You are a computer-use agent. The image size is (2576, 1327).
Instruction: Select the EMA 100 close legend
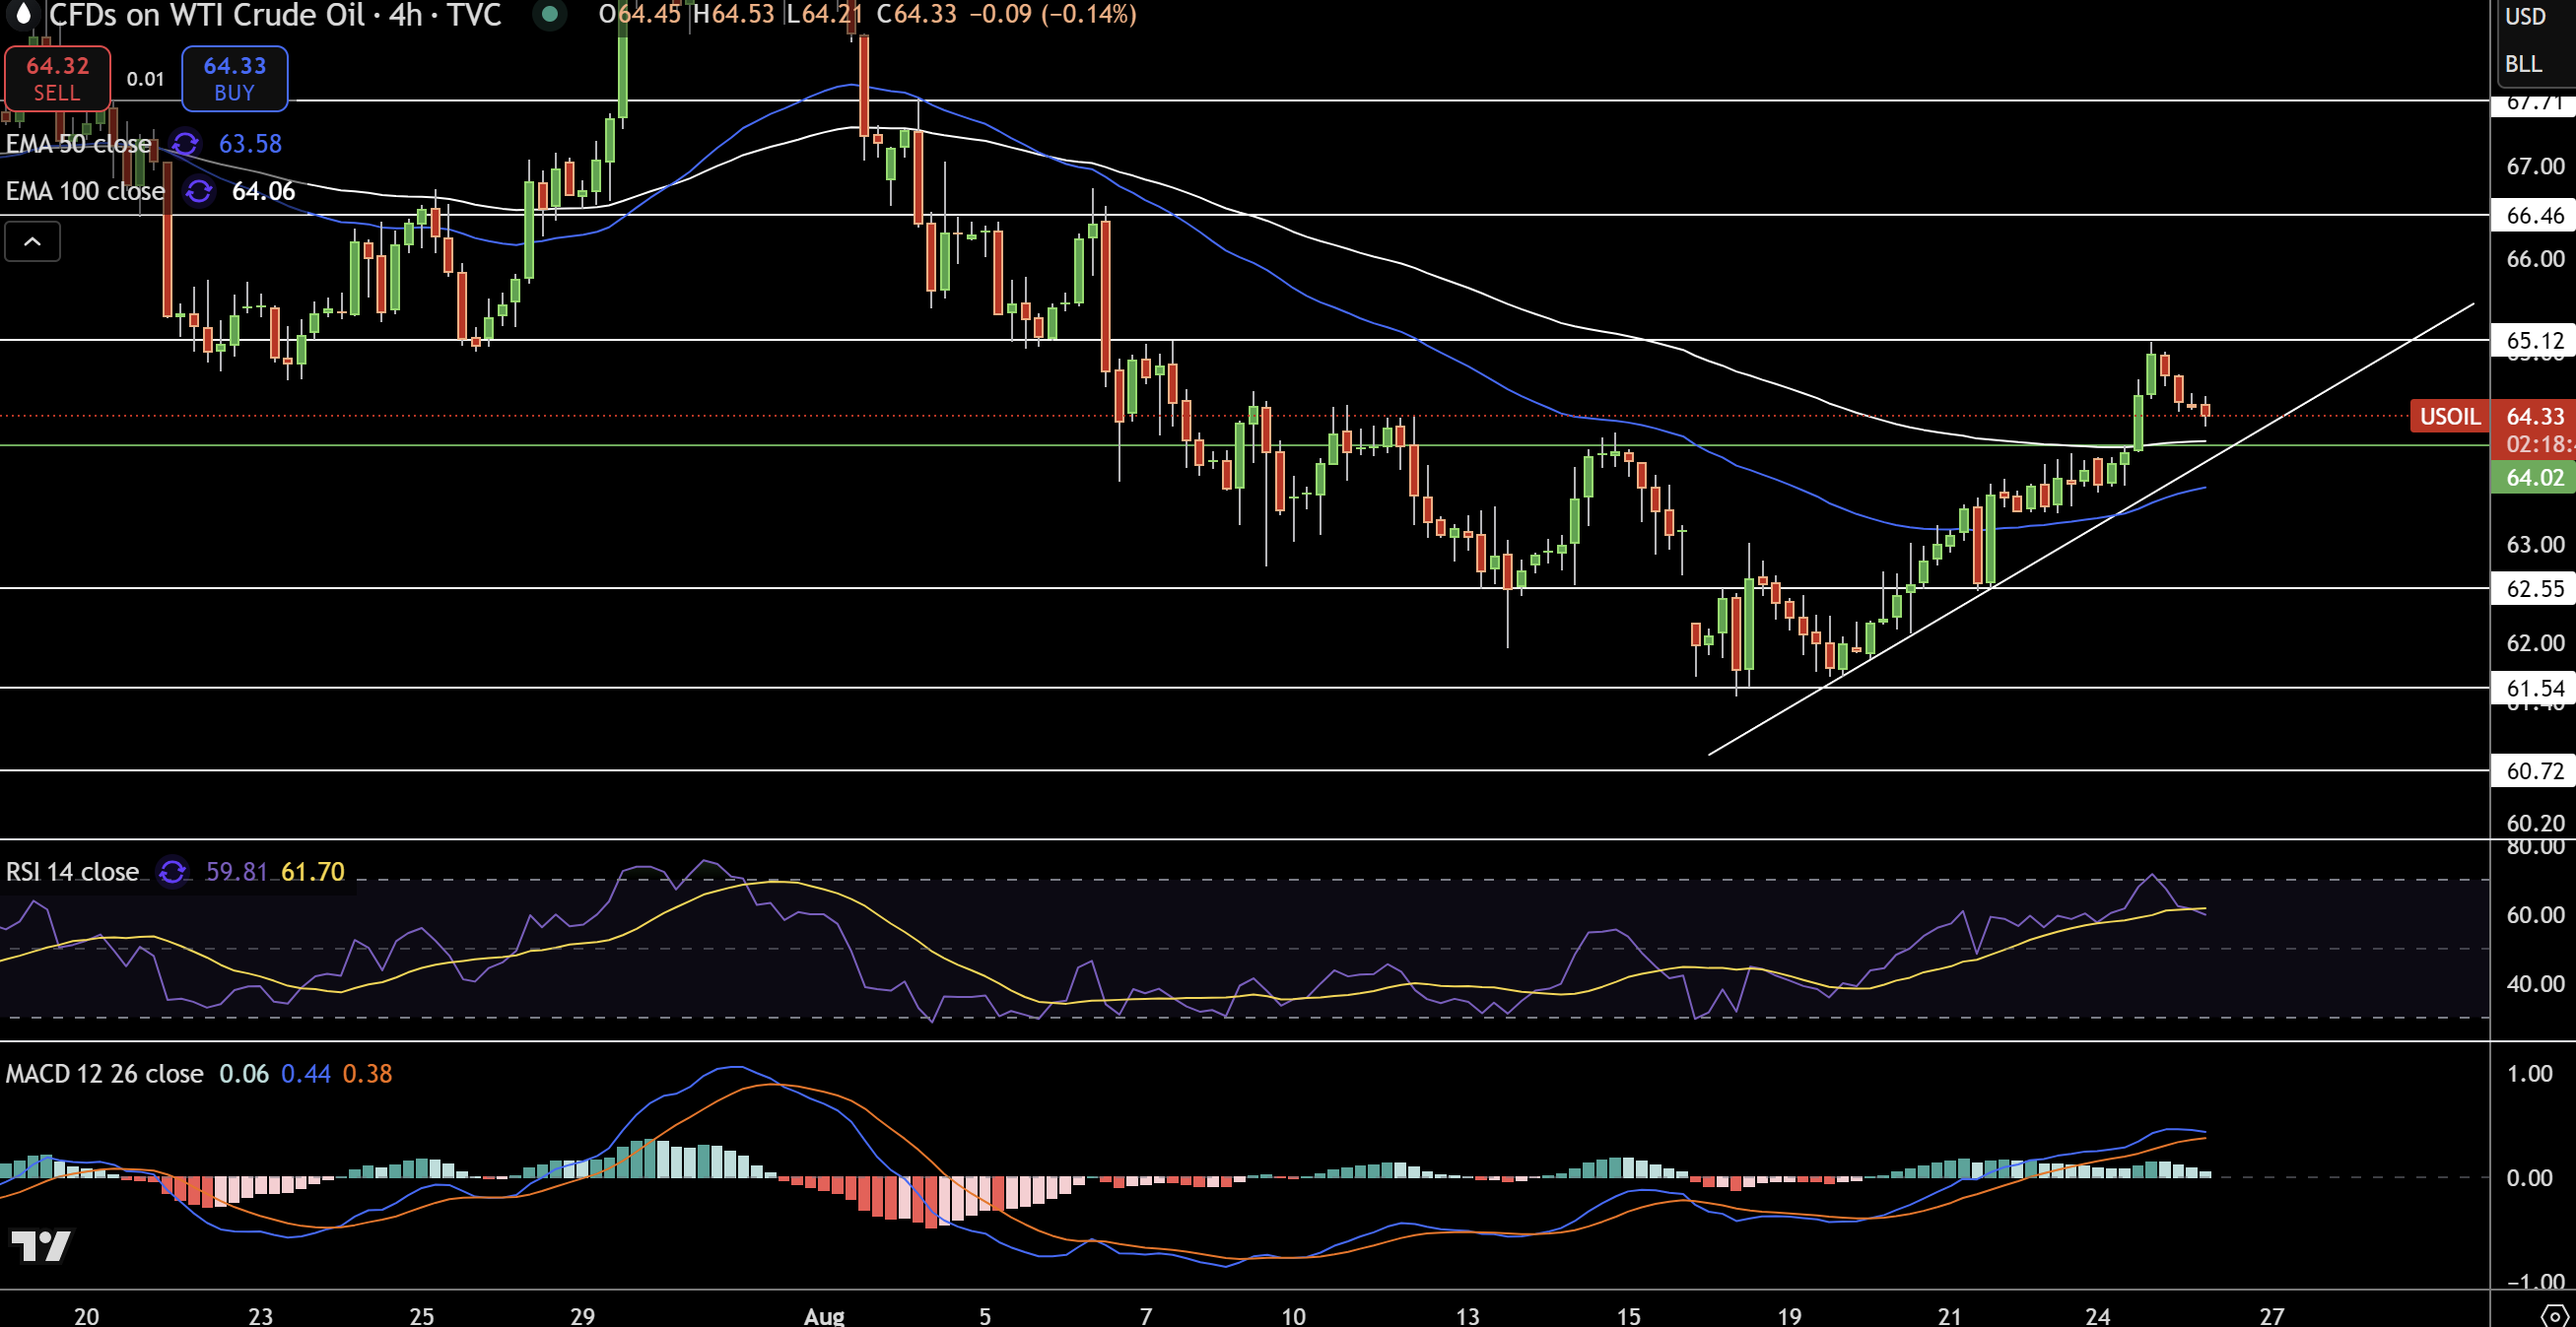click(x=85, y=191)
